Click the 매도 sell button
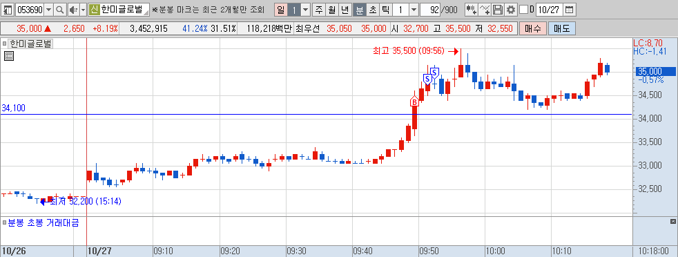Image resolution: width=678 pixels, height=257 pixels. tap(562, 29)
